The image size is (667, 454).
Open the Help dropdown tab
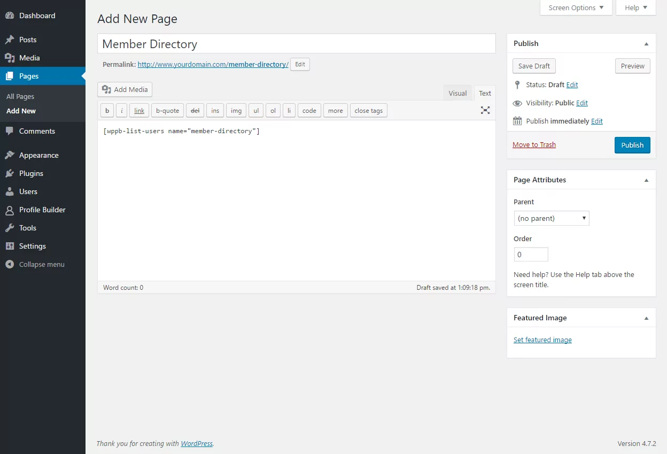tap(635, 7)
